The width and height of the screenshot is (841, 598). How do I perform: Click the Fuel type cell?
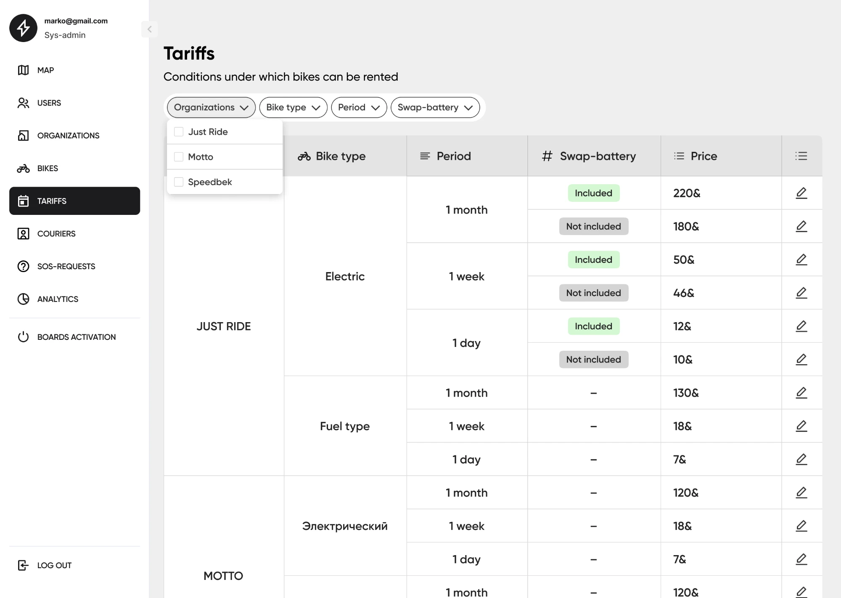(345, 426)
